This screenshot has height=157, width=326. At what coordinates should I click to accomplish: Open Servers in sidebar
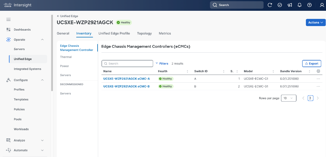click(19, 49)
